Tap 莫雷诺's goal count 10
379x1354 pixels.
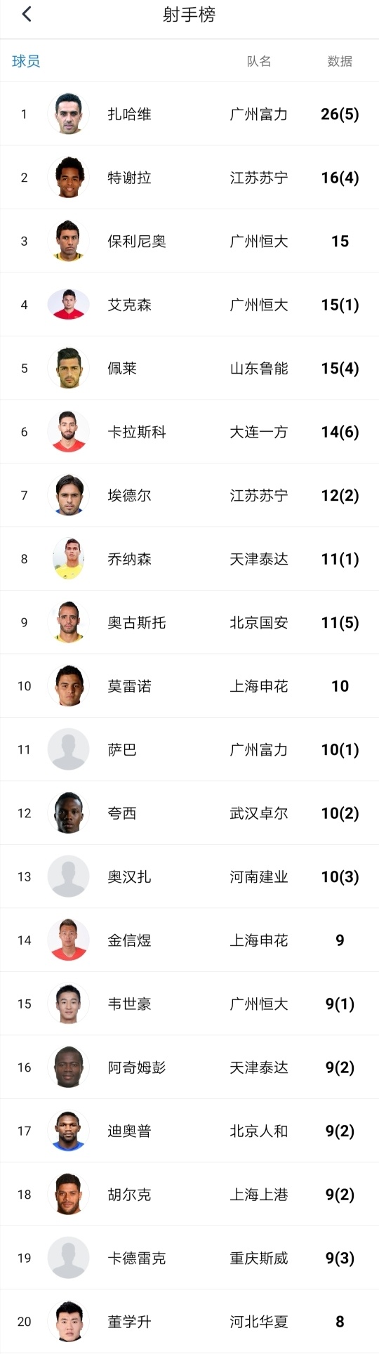point(340,686)
